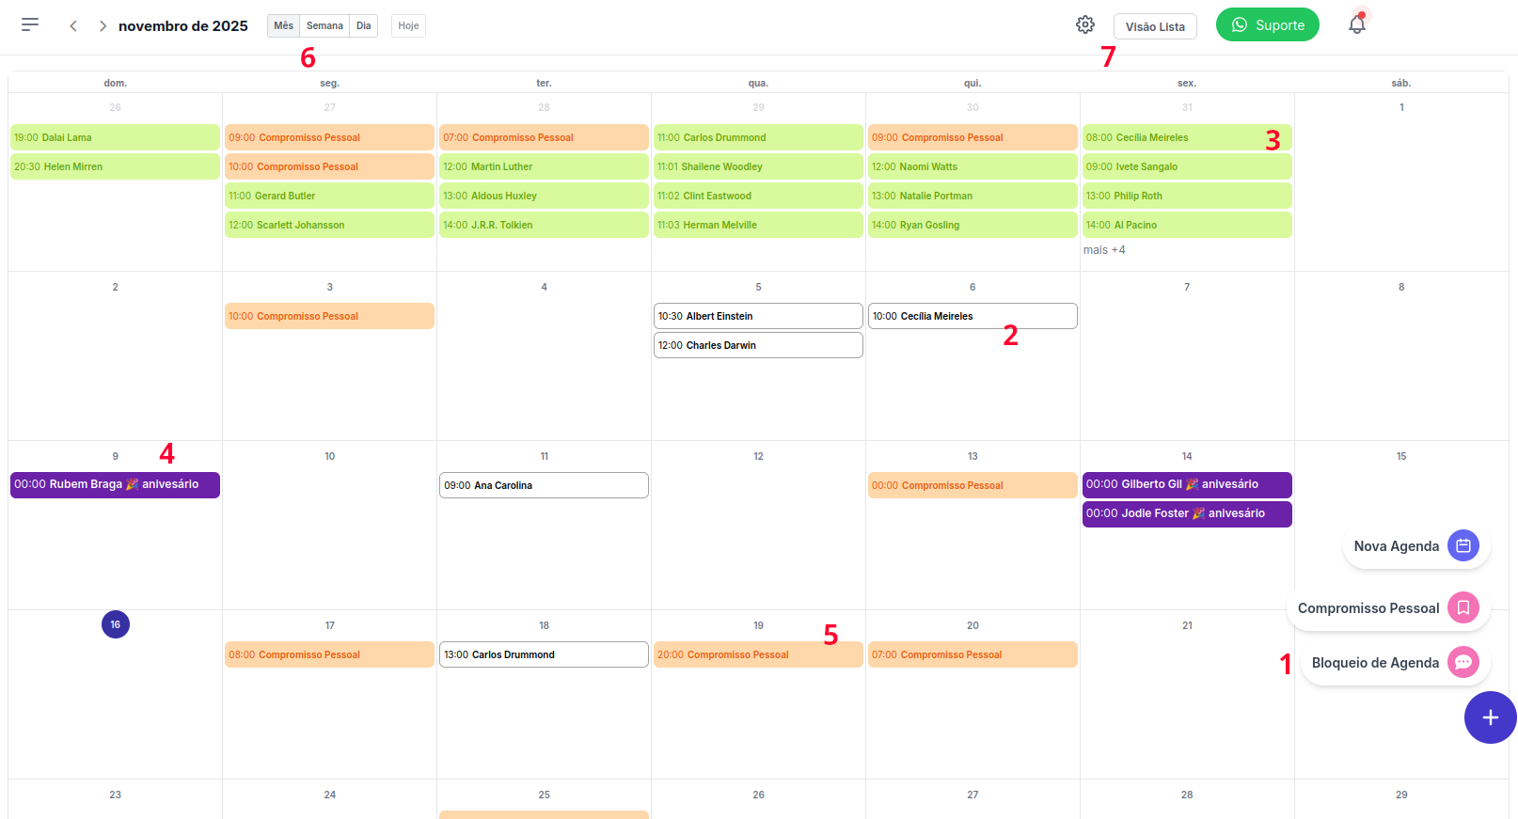Switch to Semana view
The image size is (1518, 819).
tap(324, 26)
